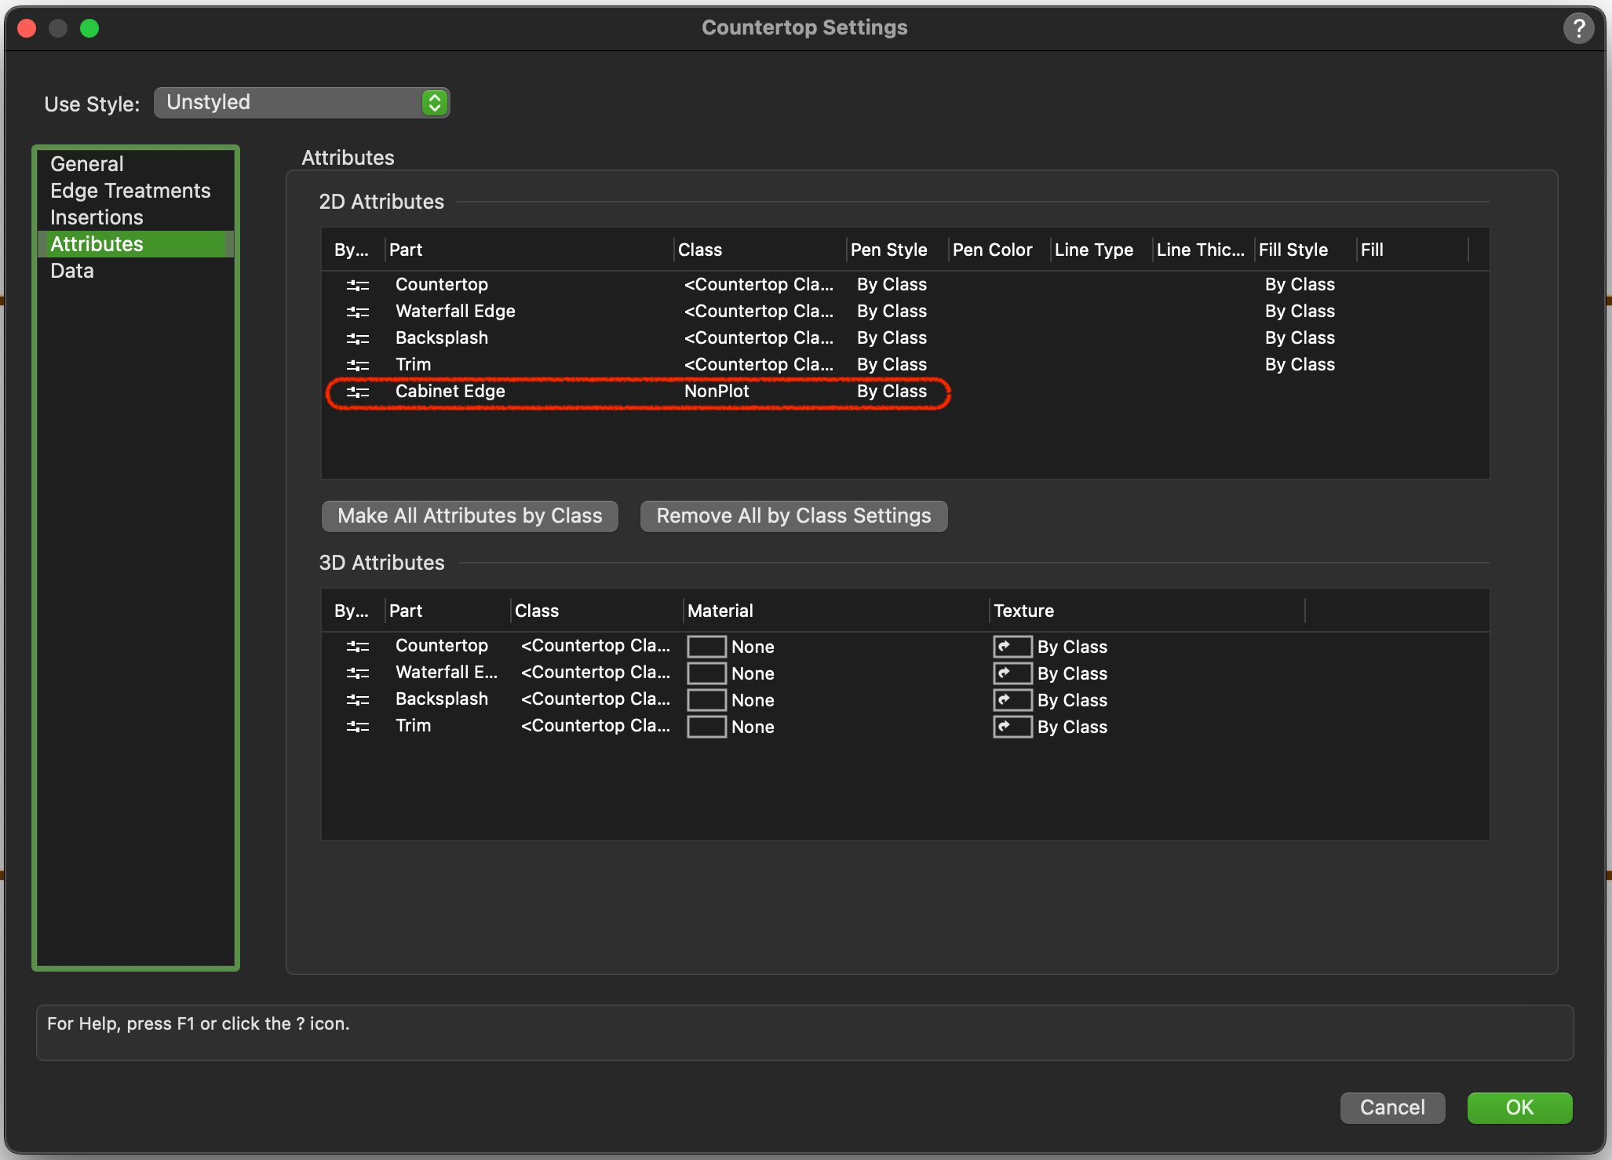1612x1160 pixels.
Task: Click 3D Countertop material swatch
Action: point(706,647)
